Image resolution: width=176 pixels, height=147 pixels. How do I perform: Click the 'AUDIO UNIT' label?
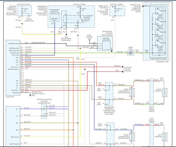click(x=10, y=97)
